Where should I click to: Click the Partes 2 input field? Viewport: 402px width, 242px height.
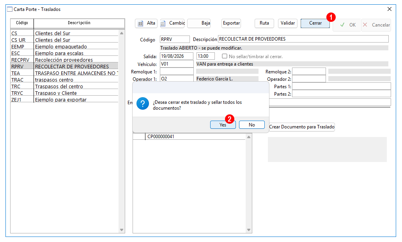[x=342, y=94]
